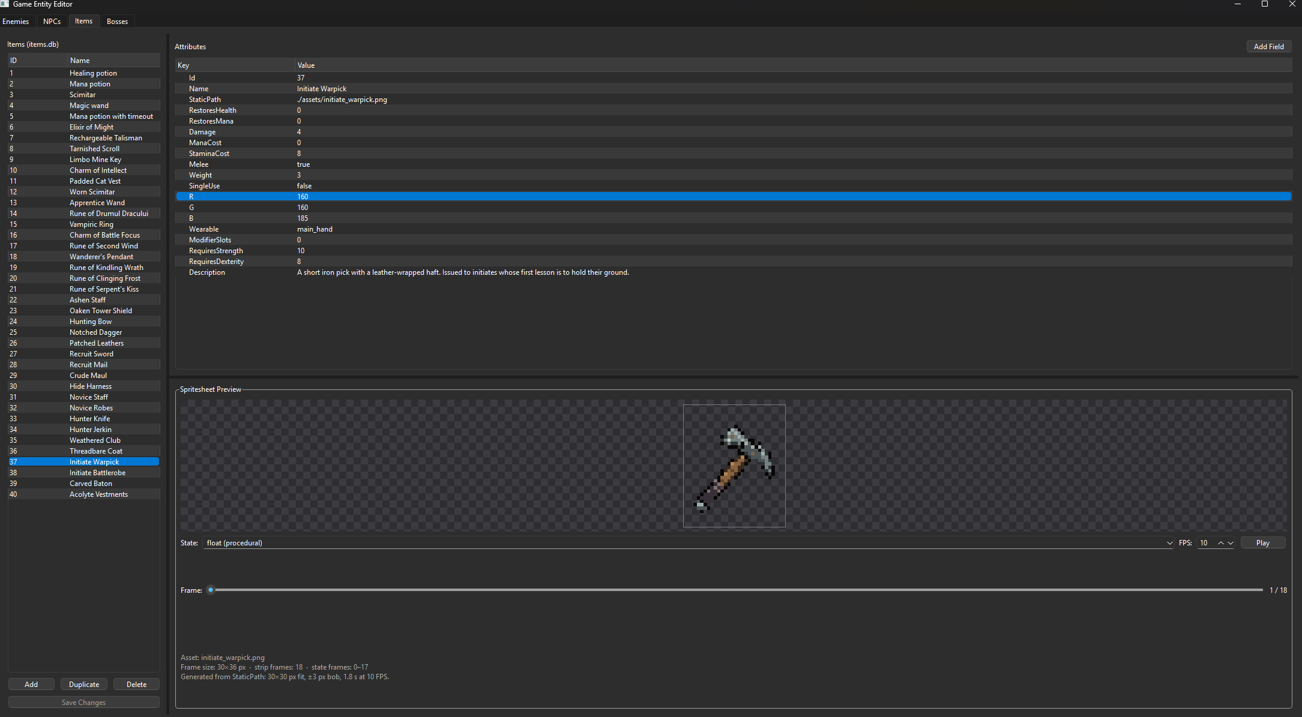Select the Oaken Tower Shield item
1302x717 pixels.
84,310
